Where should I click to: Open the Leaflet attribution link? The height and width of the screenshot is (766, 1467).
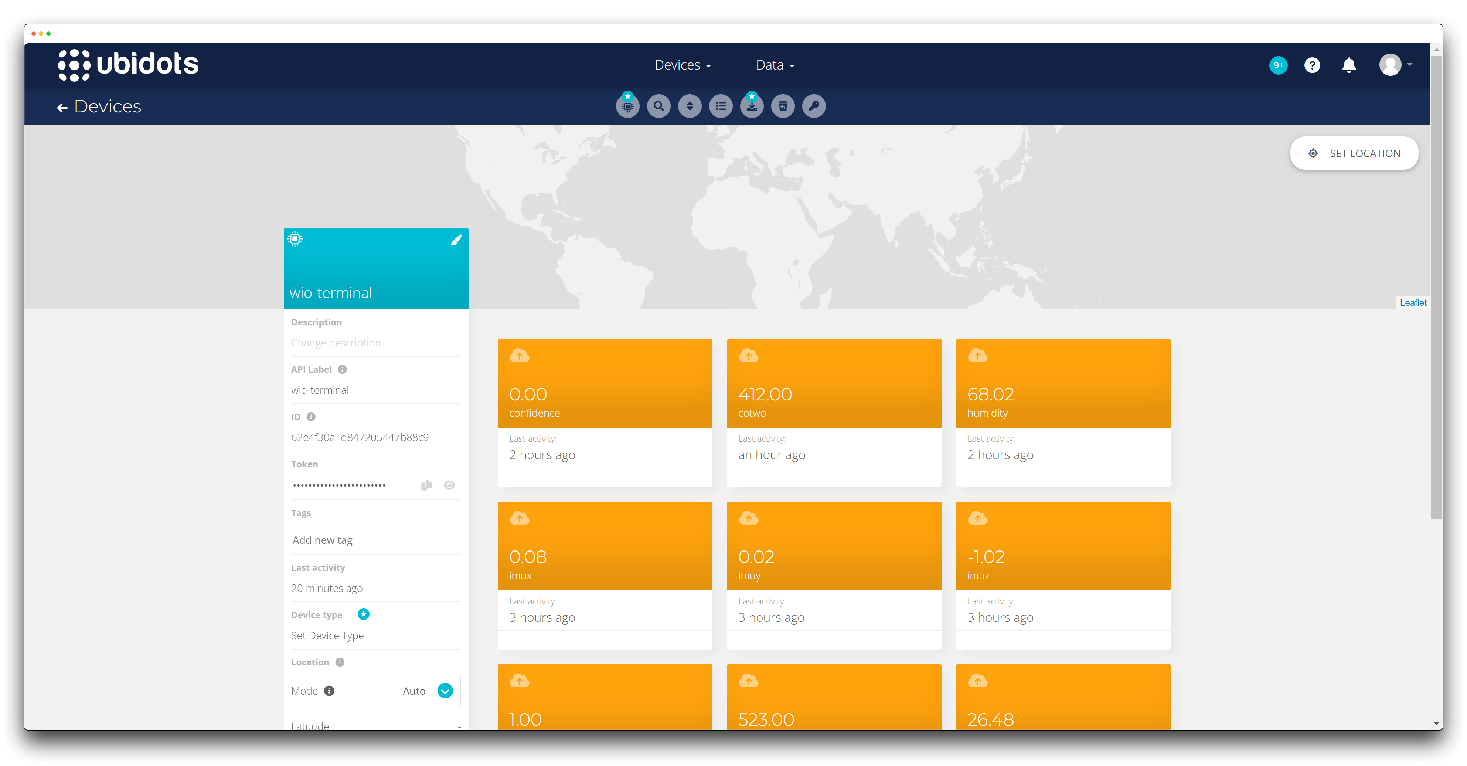[1413, 303]
